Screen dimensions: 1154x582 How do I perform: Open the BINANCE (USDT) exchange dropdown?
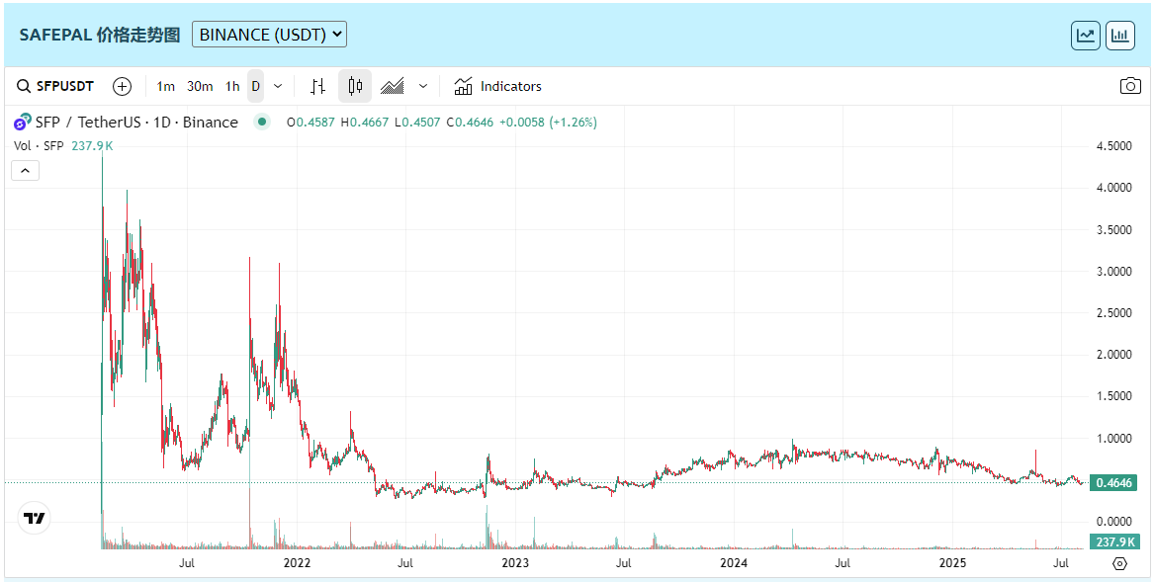(269, 34)
